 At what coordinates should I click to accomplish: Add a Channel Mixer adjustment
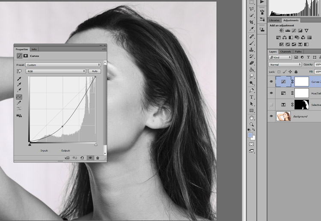[x=303, y=38]
